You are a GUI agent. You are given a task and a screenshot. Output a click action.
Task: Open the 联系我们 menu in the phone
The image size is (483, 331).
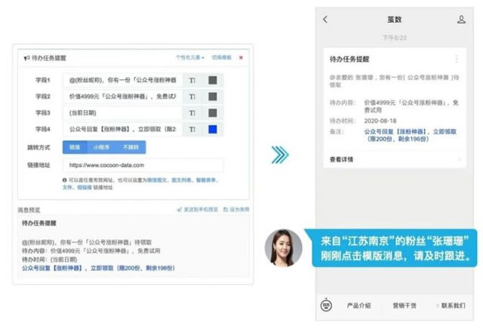click(x=453, y=305)
